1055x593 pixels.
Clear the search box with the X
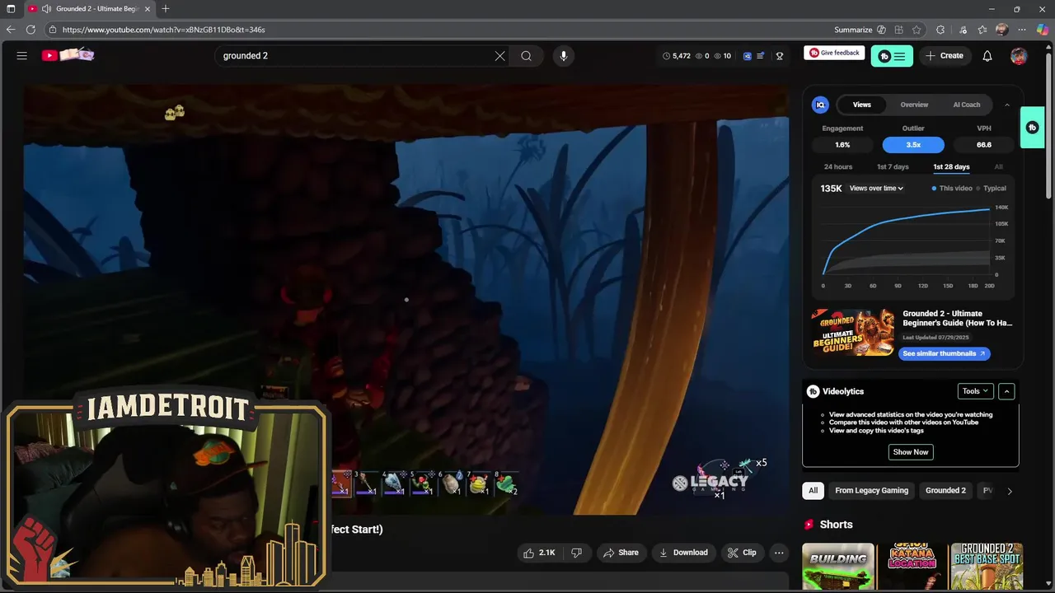click(x=499, y=56)
